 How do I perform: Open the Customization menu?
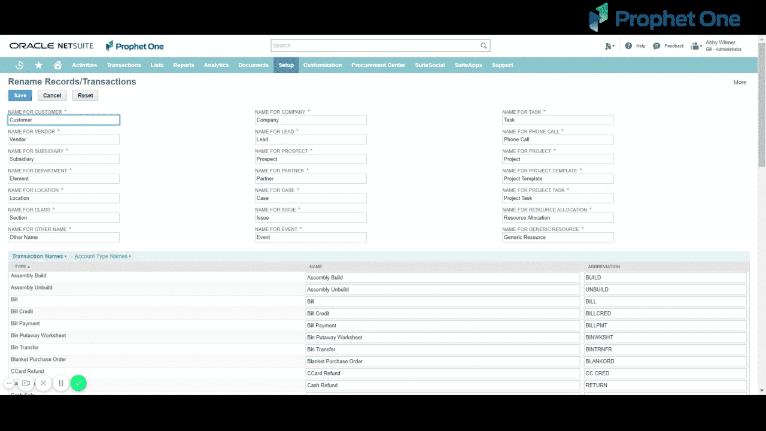tap(323, 65)
